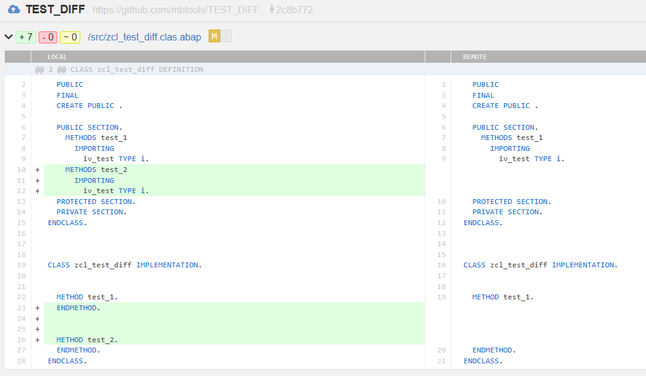Click plus marker on local line 11
646x376 pixels.
37,180
